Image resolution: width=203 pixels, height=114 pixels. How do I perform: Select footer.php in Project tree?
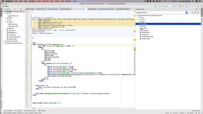[x=14, y=24]
